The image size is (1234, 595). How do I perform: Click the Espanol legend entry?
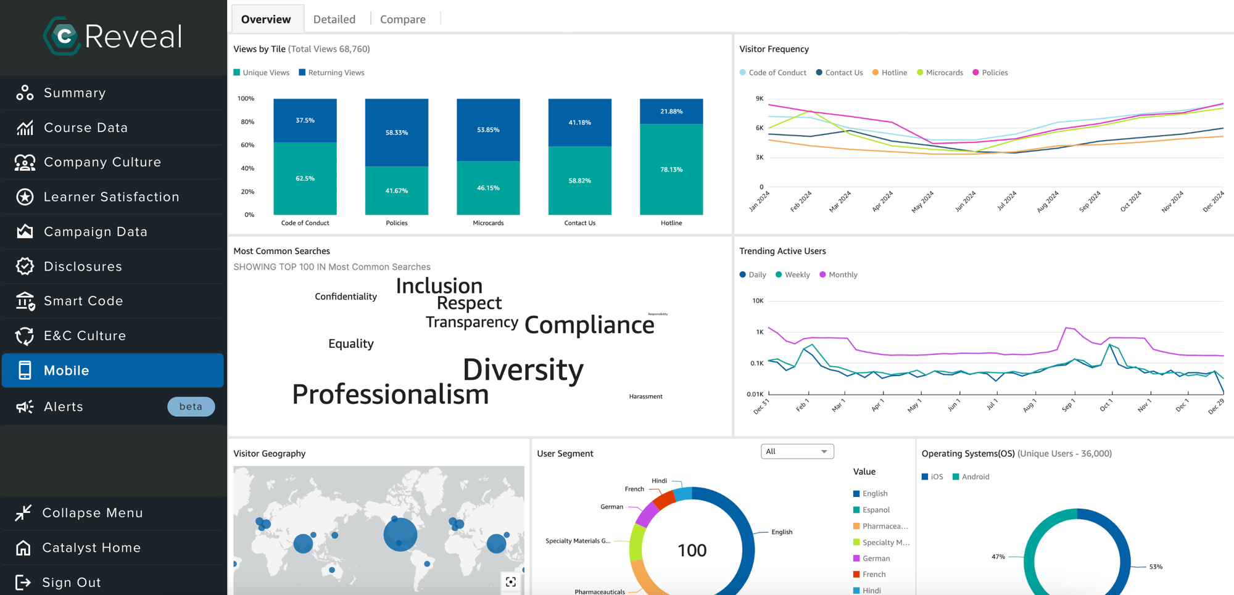coord(871,510)
